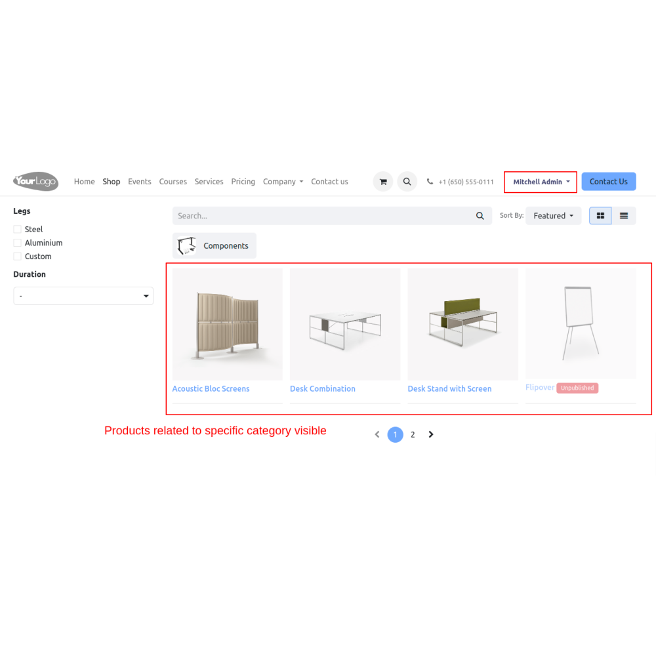
Task: Open the Pricing page
Action: coord(243,182)
